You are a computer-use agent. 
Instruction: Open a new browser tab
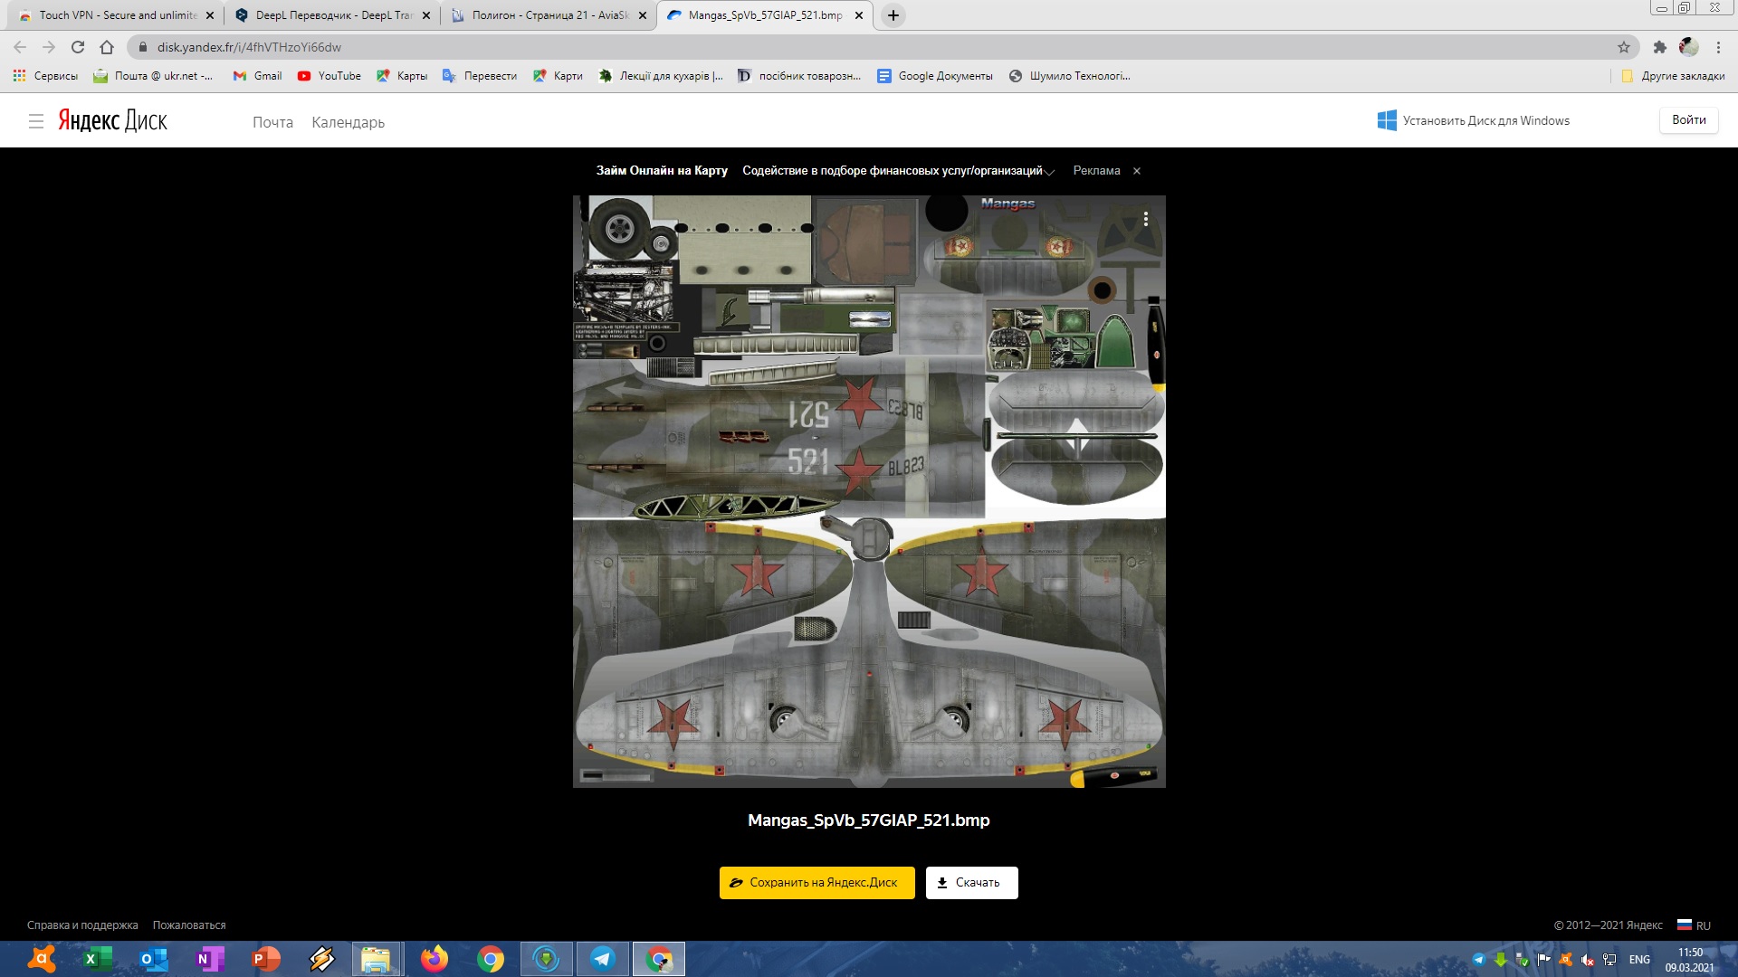coord(893,15)
